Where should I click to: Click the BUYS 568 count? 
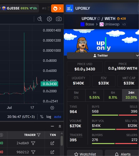[95, 111]
